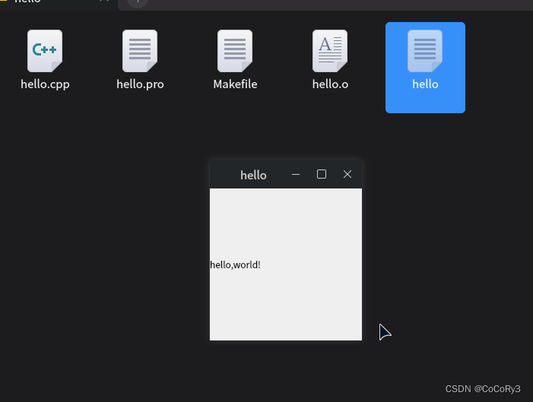Click the hello.o file name label
The width and height of the screenshot is (533, 402).
[x=331, y=84]
